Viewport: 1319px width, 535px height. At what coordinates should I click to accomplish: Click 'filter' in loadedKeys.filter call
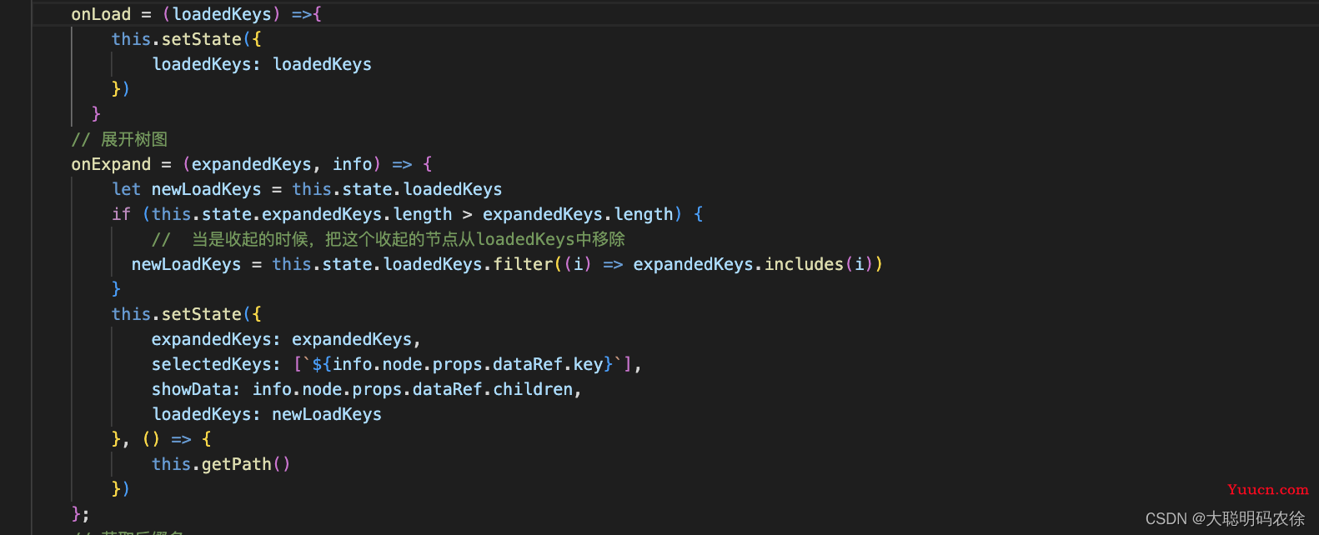click(x=523, y=264)
